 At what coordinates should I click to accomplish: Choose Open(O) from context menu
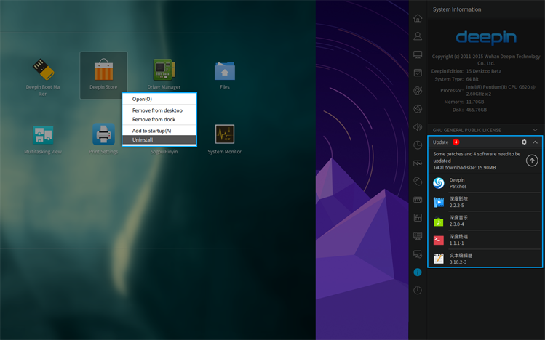(x=159, y=99)
